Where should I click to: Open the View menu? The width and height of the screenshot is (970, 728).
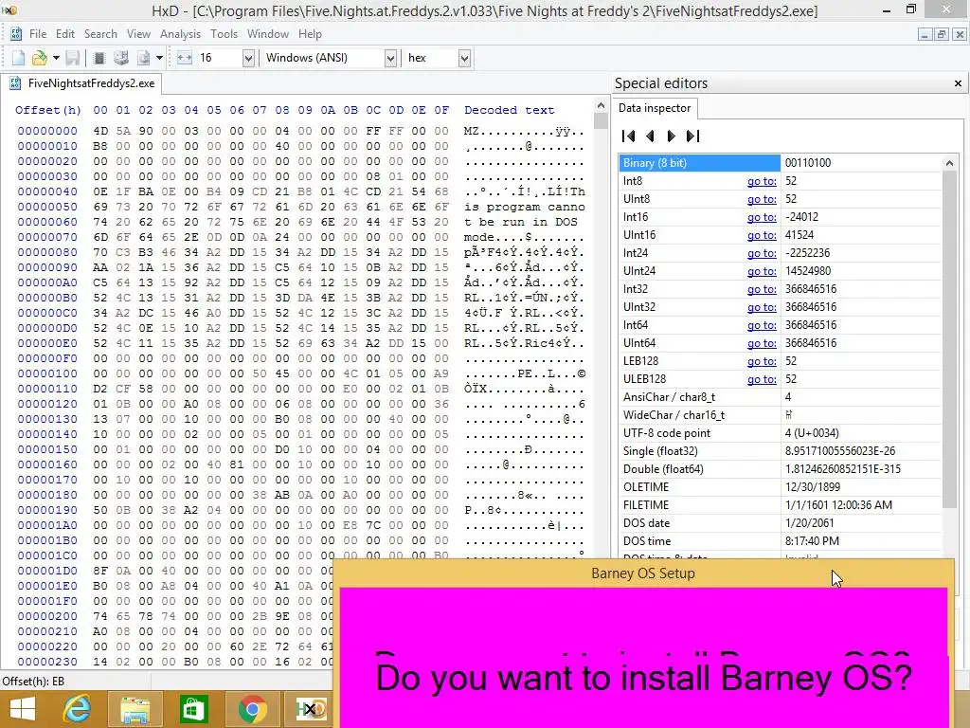[x=138, y=34]
